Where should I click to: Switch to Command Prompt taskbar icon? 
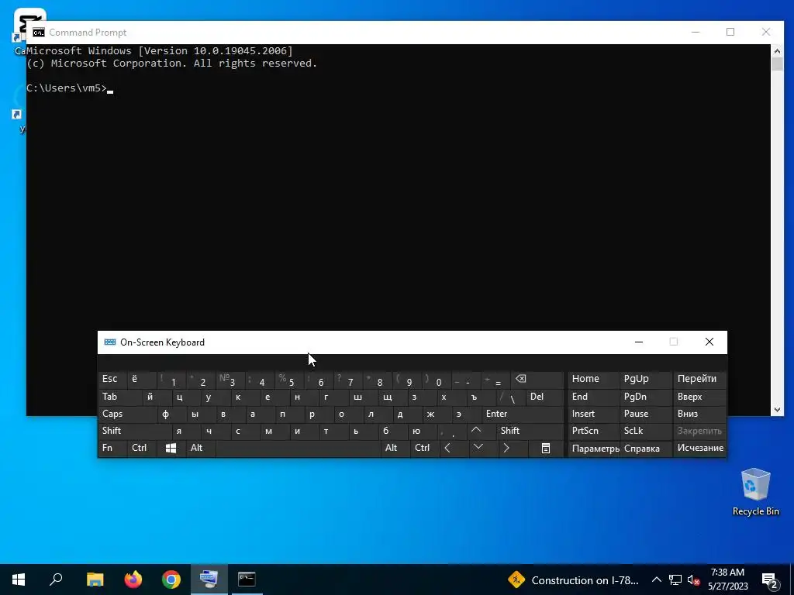pos(247,580)
